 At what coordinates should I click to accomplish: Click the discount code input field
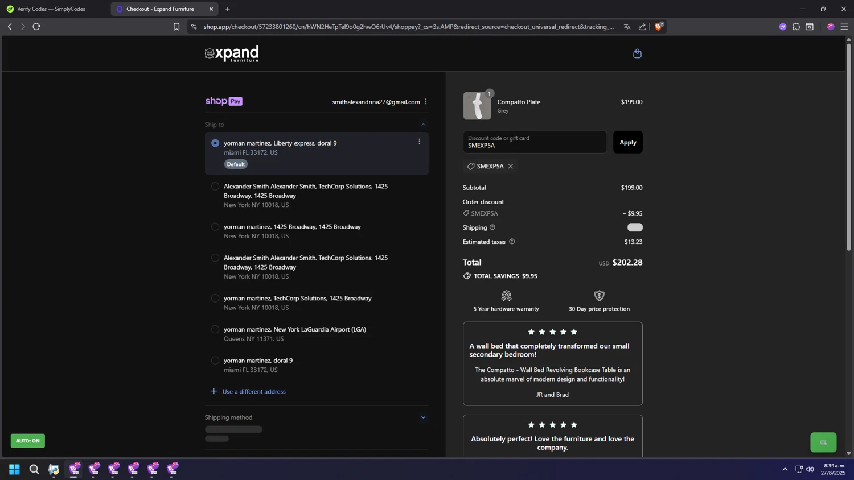coord(535,142)
